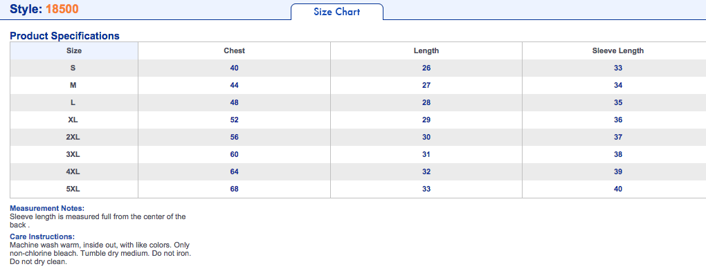
Task: Click the Sleeve Length column header
Action: (617, 50)
